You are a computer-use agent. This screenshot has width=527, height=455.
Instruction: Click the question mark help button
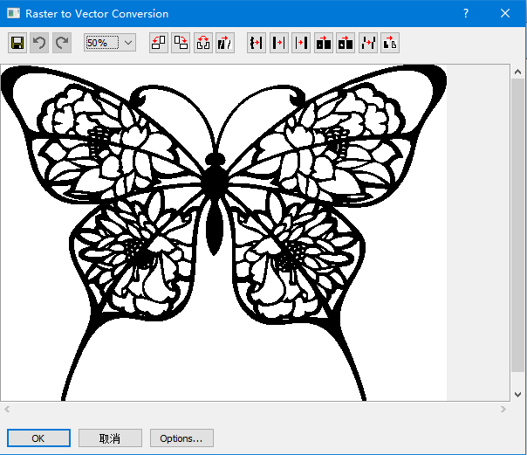click(466, 14)
